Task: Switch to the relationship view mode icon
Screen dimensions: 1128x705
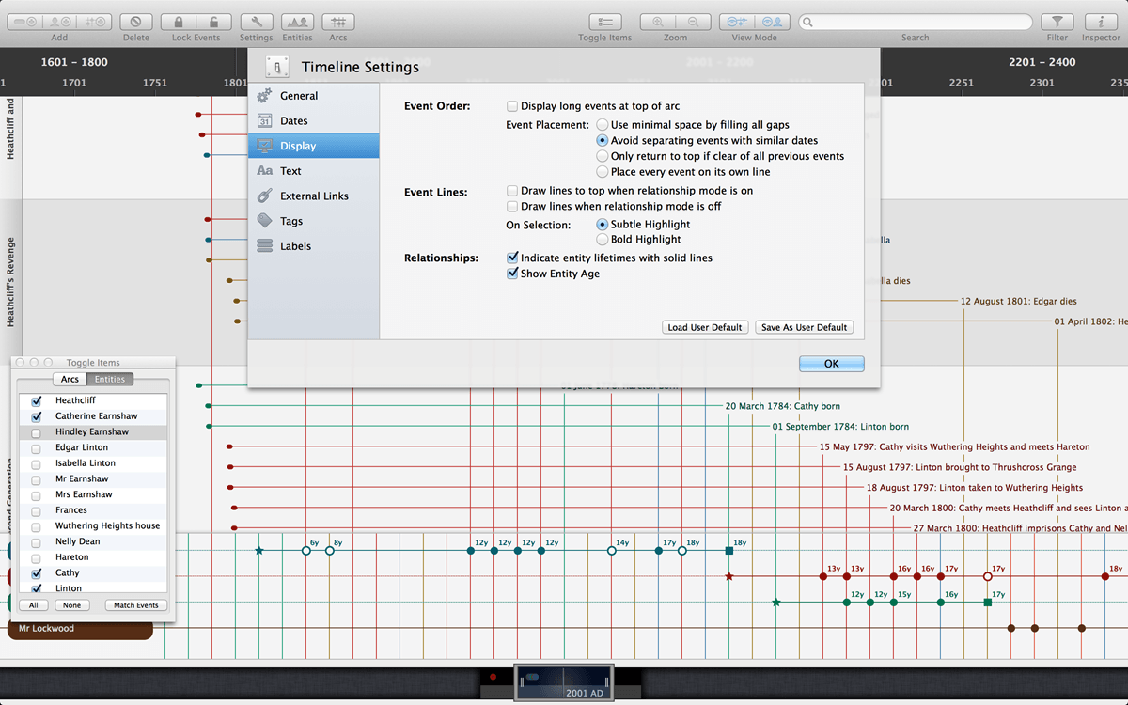Action: [772, 21]
